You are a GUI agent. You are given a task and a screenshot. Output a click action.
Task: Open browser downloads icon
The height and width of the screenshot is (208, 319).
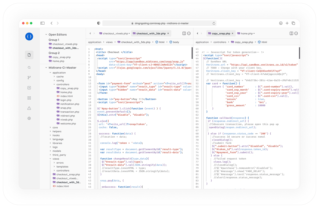(281, 23)
